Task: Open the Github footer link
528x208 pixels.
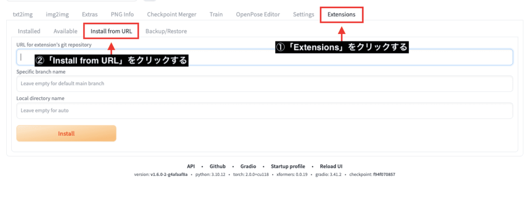Action: [x=218, y=166]
